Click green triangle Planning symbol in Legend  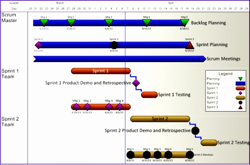click(x=241, y=79)
